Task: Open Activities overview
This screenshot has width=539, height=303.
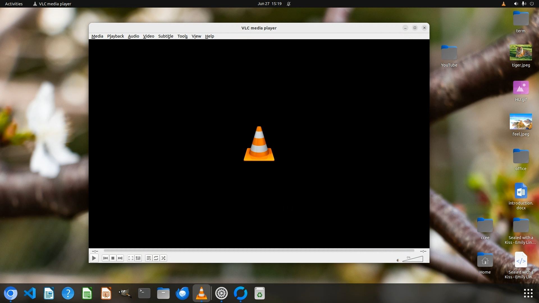Action: 14,4
